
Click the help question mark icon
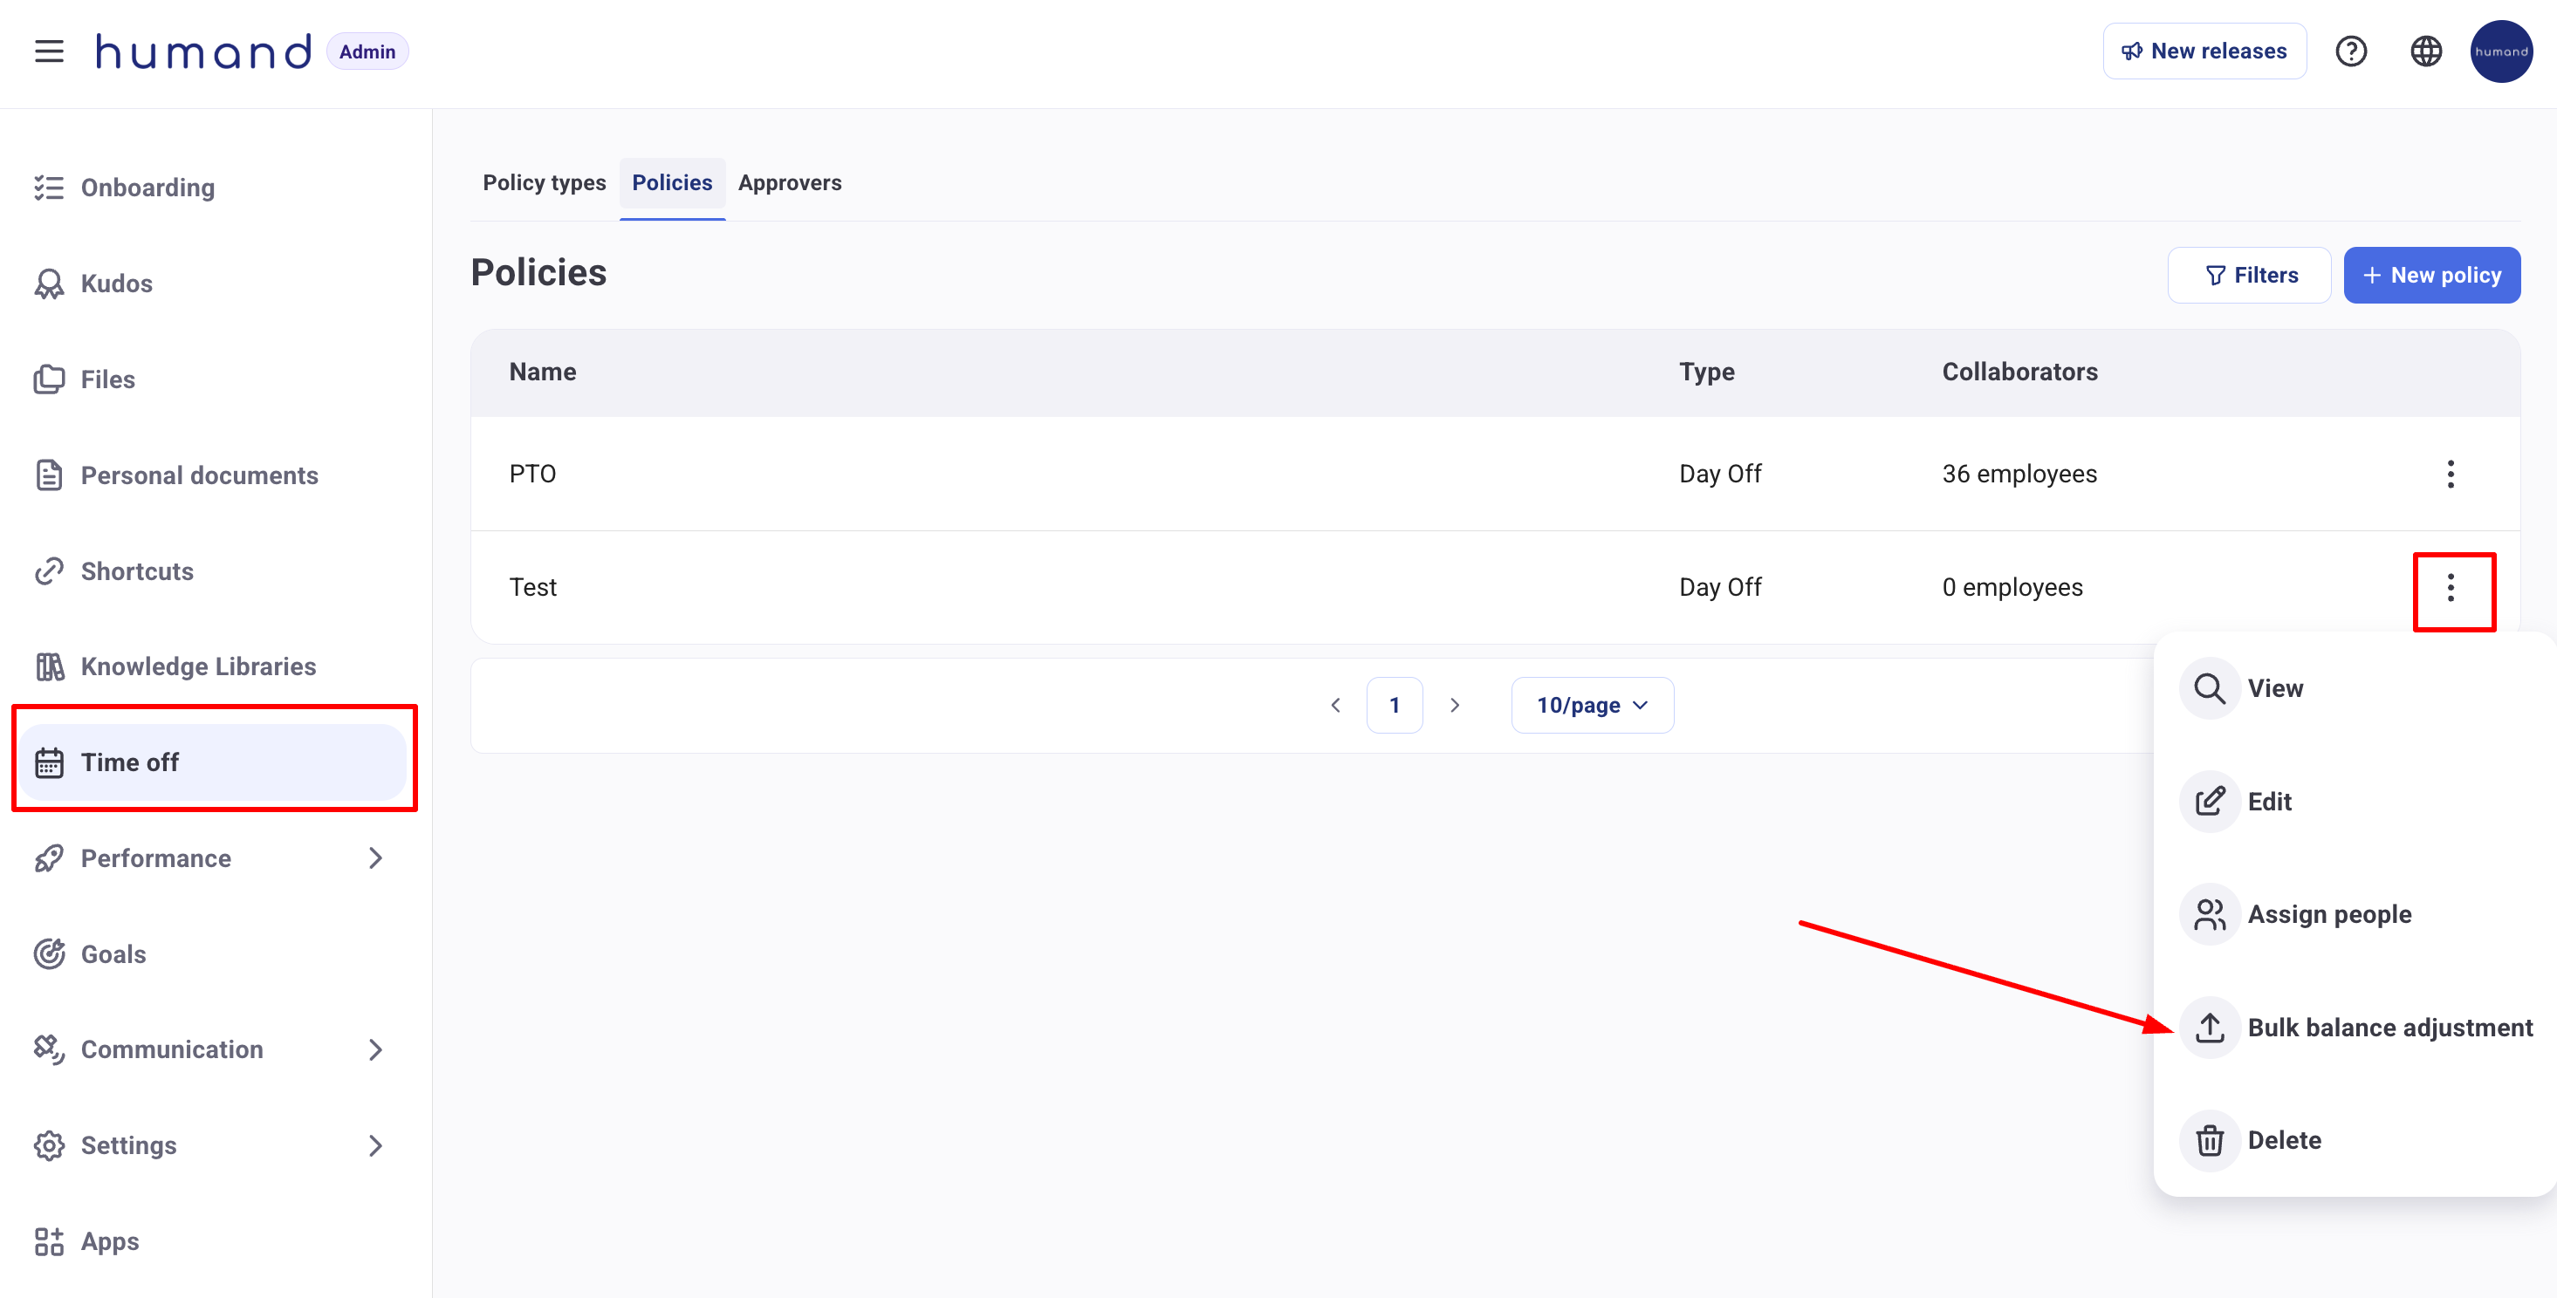point(2350,51)
